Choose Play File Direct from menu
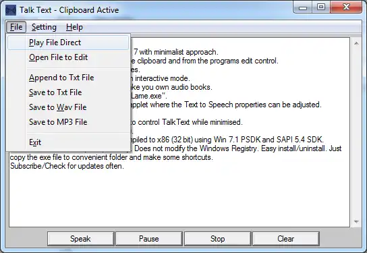The height and width of the screenshot is (253, 367). coord(68,43)
